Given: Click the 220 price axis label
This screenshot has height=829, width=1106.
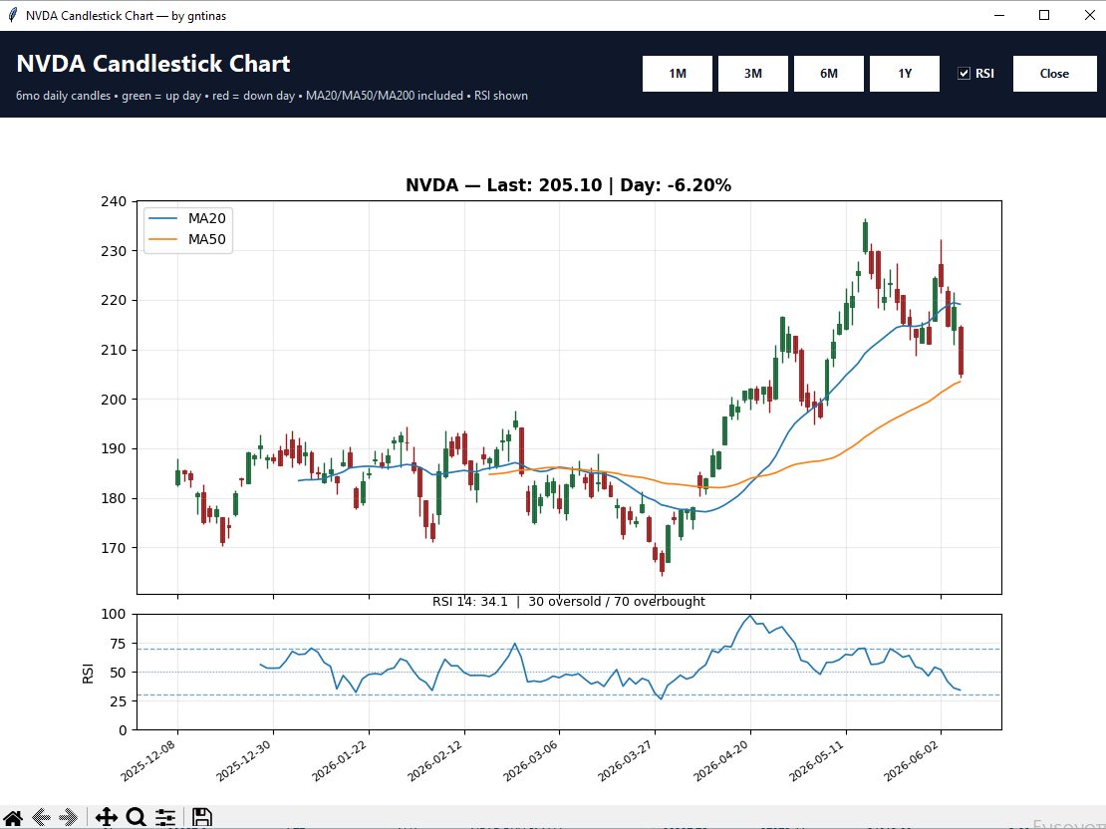Looking at the screenshot, I should pyautogui.click(x=114, y=301).
